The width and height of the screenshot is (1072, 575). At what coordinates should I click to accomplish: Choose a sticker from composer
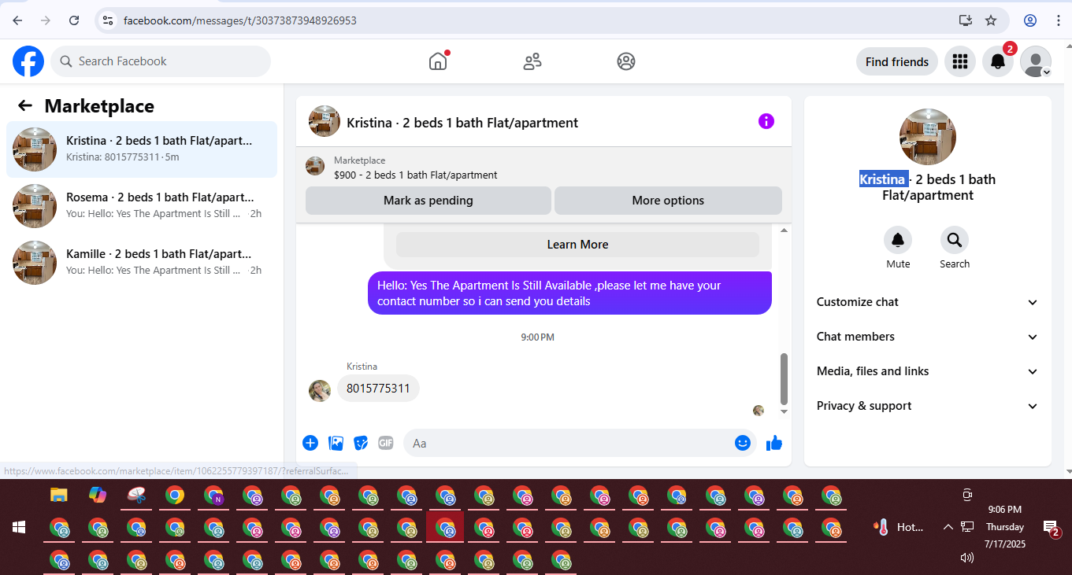click(361, 443)
